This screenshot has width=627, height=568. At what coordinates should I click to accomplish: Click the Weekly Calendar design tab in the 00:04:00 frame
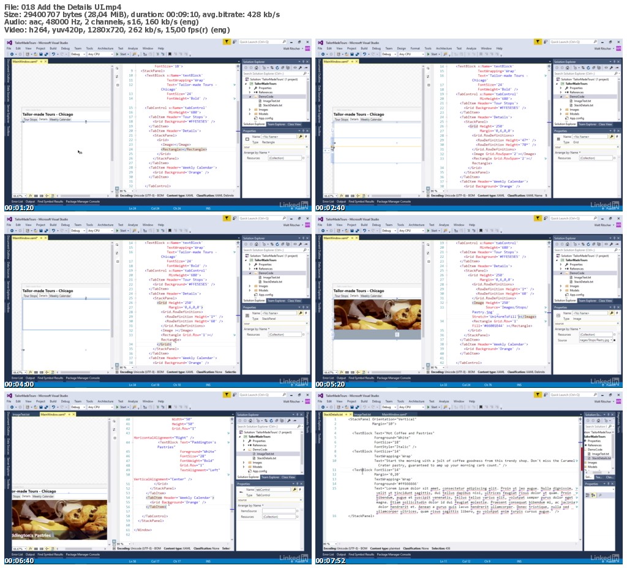pyautogui.click(x=60, y=296)
